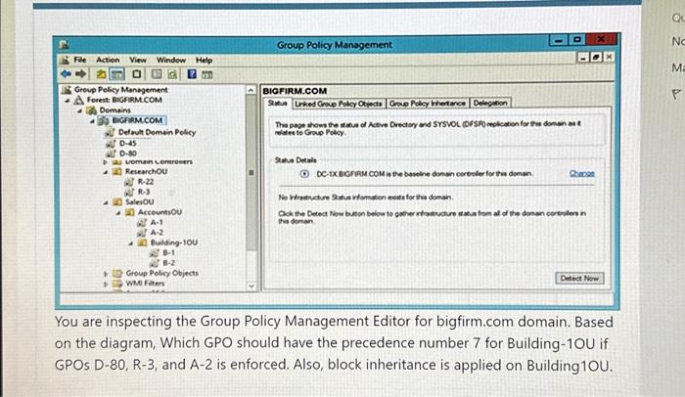
Task: Expand the DC-1X baseline controller details chevron
Action: point(304,174)
